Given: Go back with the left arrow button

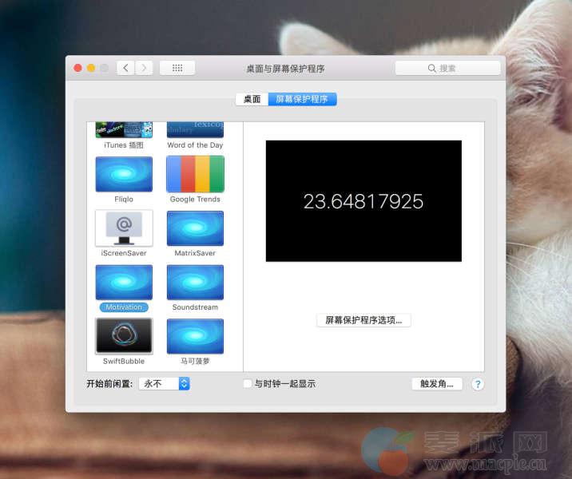Looking at the screenshot, I should [x=125, y=69].
